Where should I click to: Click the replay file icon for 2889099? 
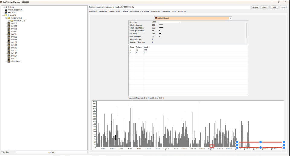pyautogui.click(x=9, y=40)
